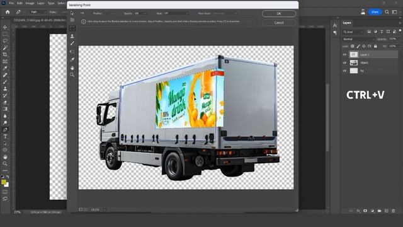Viewport: 403px width, 227px height.
Task: Toggle the lock all padlock option
Action: click(375, 46)
